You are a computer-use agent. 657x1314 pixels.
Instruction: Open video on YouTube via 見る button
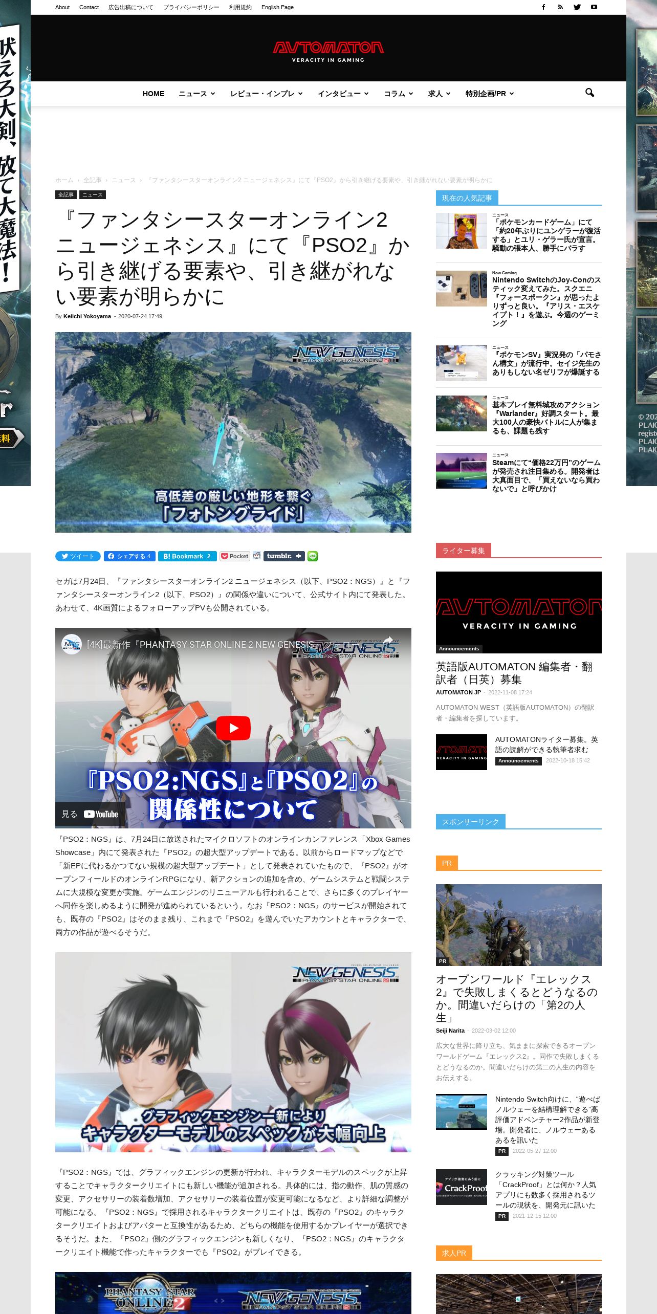(x=90, y=814)
